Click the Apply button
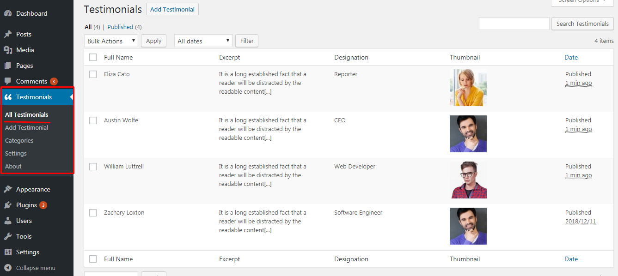This screenshot has width=618, height=276. pyautogui.click(x=153, y=41)
